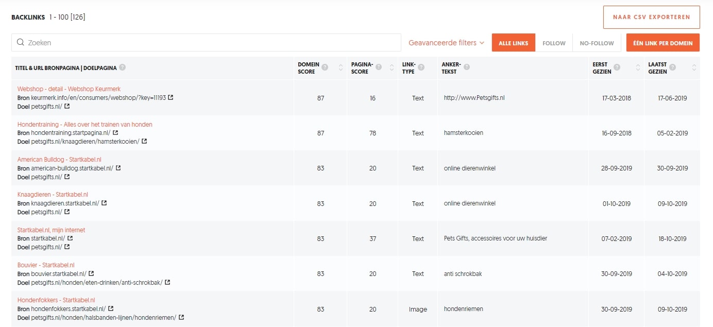Open Bouvier - Startkabel.nl link
Viewport: 713px width, 327px height.
[x=46, y=265]
